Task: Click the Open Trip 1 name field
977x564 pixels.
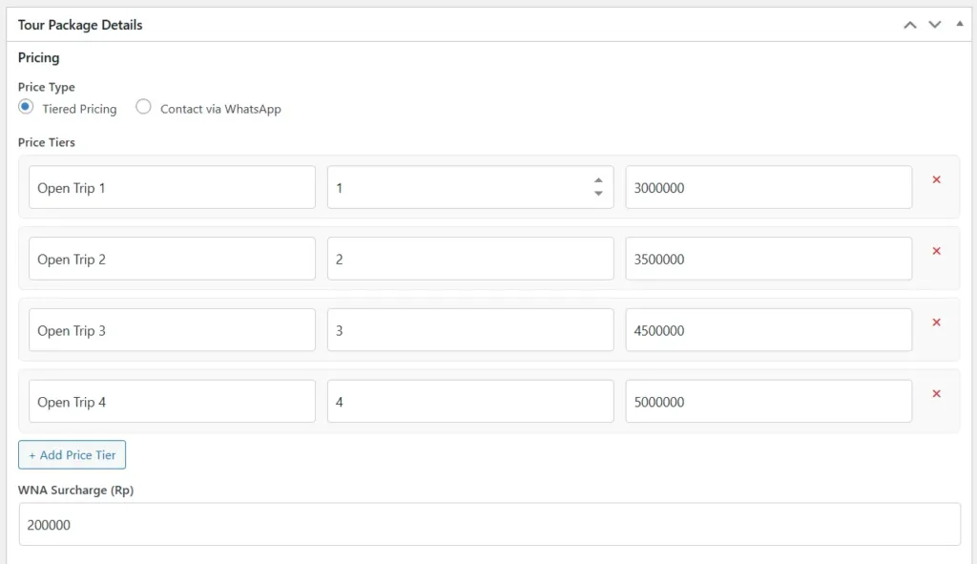Action: (172, 187)
